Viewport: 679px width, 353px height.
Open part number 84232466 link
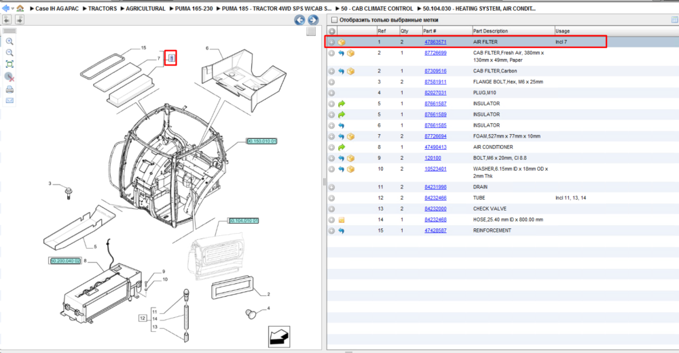pos(435,198)
